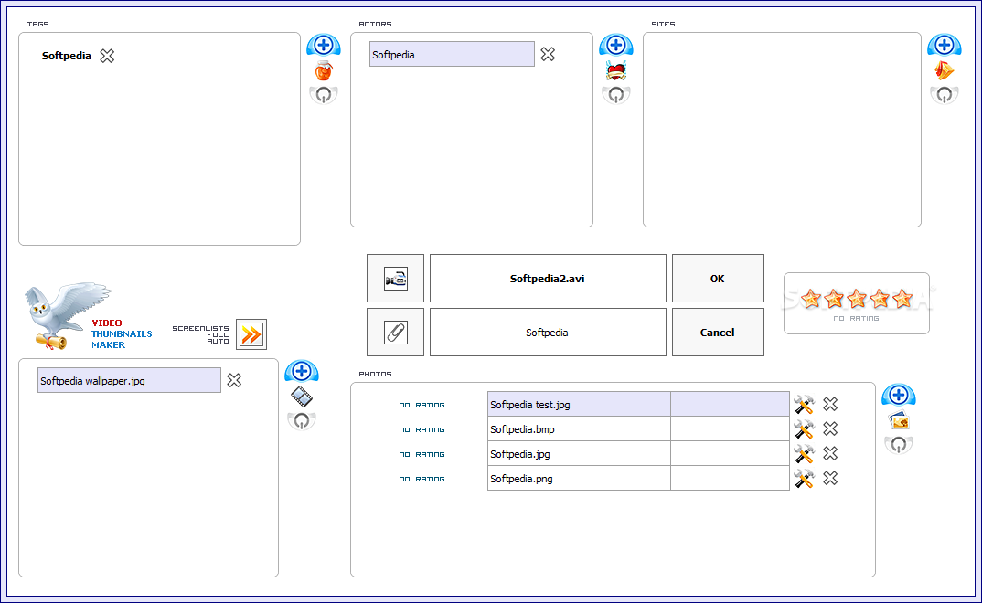Confirm with the OK button
Image resolution: width=982 pixels, height=603 pixels.
(718, 279)
